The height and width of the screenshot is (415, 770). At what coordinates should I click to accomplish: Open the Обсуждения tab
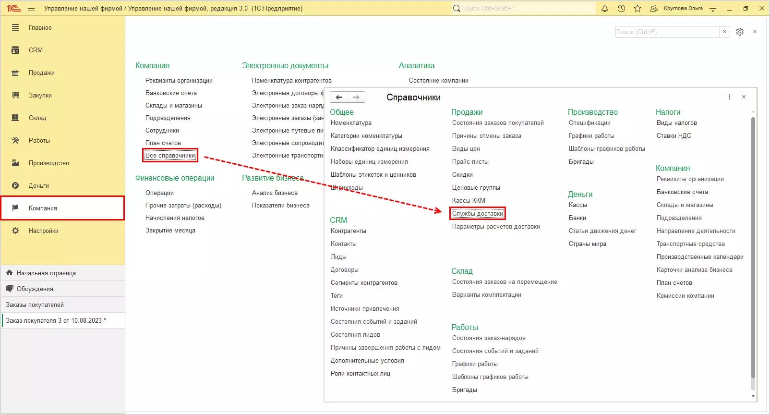(x=63, y=289)
